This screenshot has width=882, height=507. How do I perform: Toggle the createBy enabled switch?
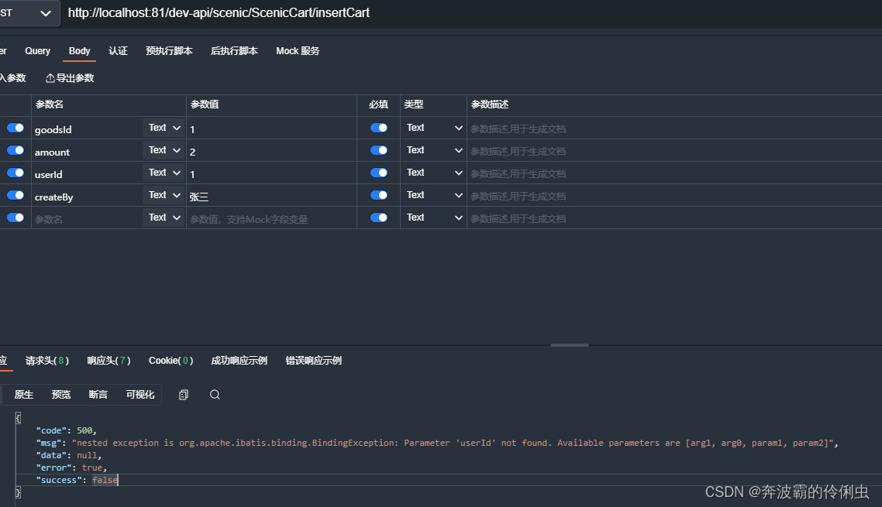16,194
